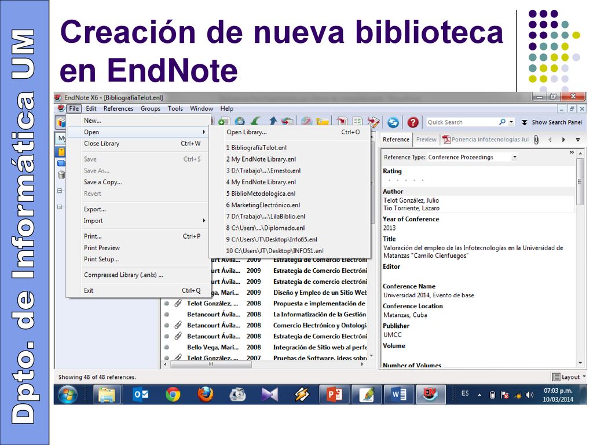Click New... in the File menu
Viewport: 593px width, 445px height.
pyautogui.click(x=92, y=121)
